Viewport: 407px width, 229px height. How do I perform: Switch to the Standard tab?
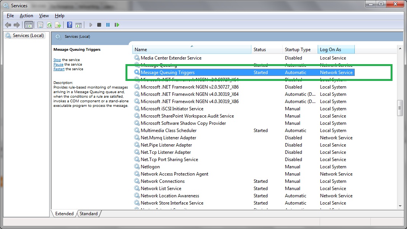pyautogui.click(x=88, y=214)
